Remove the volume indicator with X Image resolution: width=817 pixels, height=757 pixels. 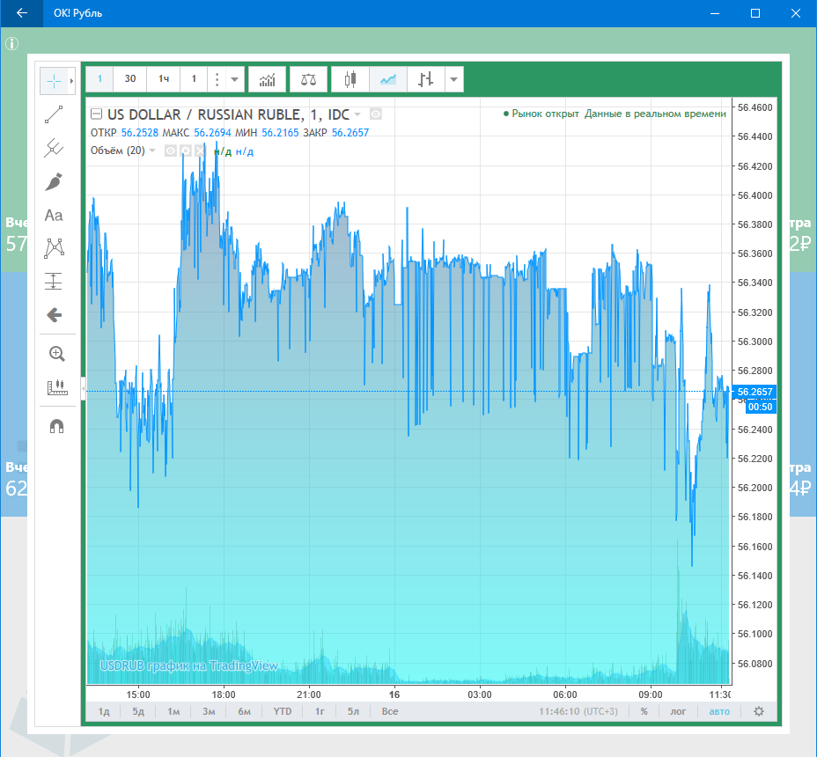[200, 151]
